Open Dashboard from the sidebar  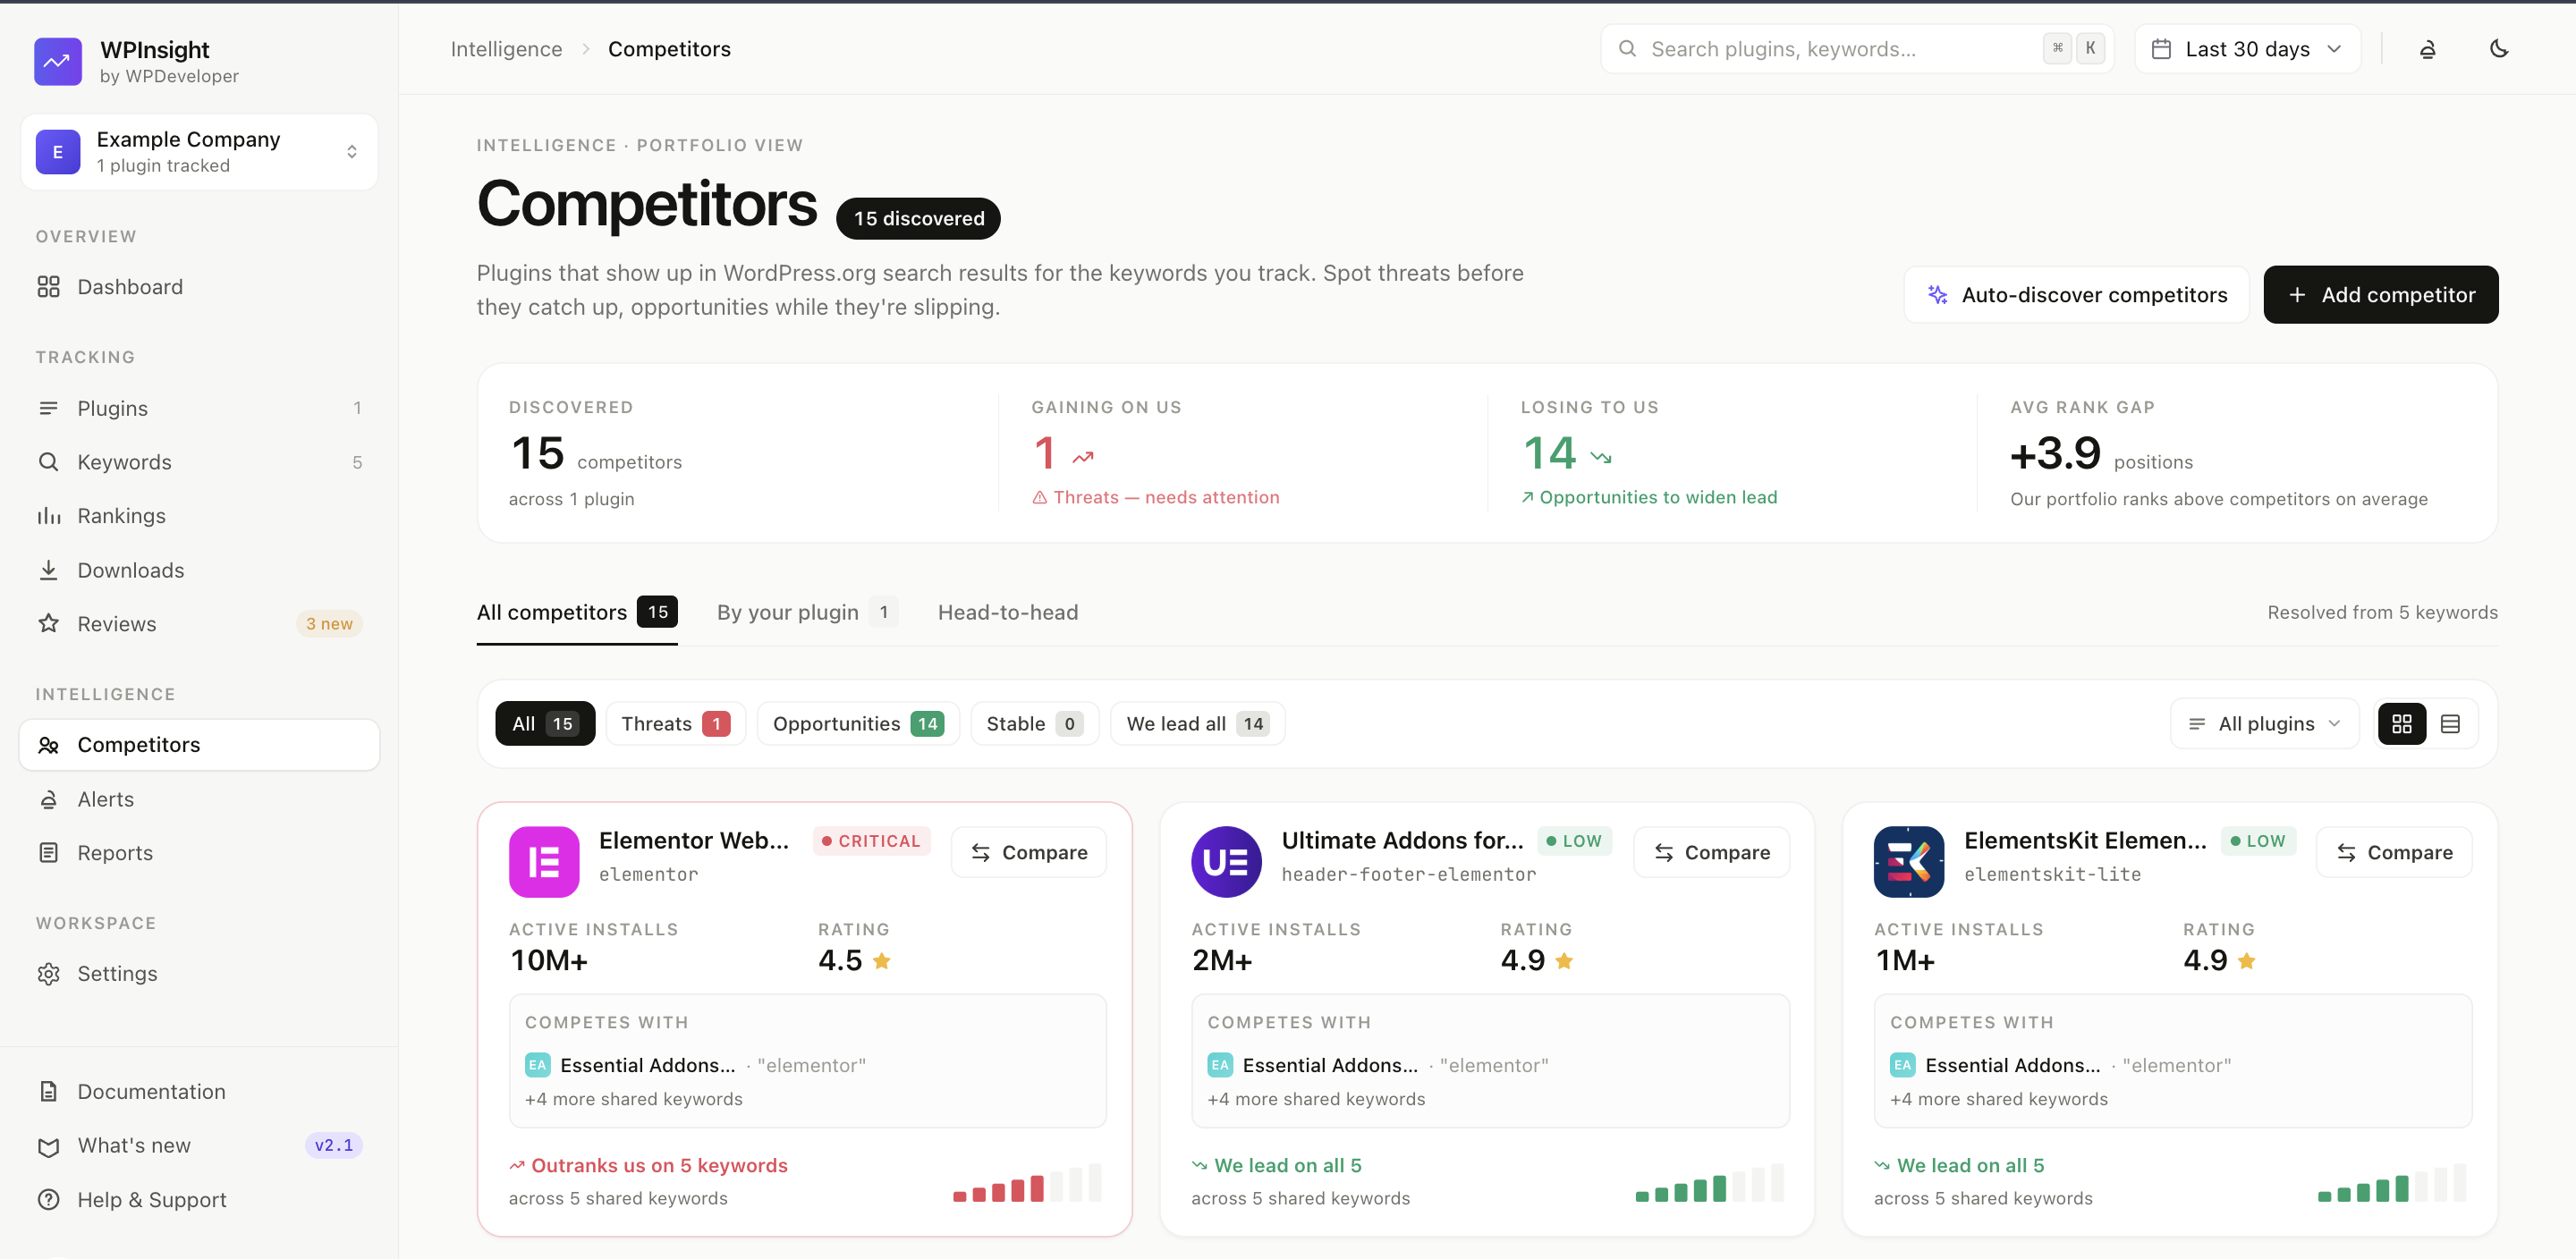pyautogui.click(x=199, y=287)
